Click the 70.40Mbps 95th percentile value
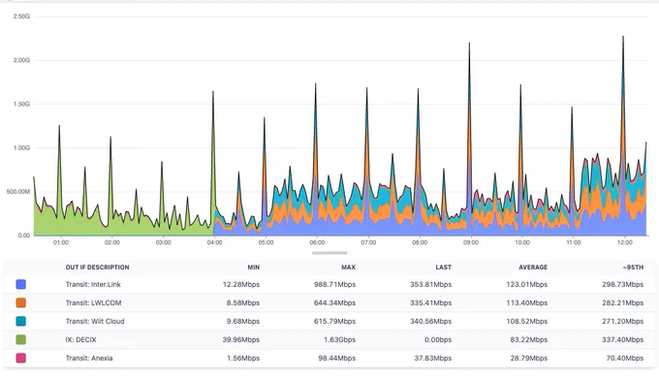This screenshot has width=659, height=380. coord(624,359)
